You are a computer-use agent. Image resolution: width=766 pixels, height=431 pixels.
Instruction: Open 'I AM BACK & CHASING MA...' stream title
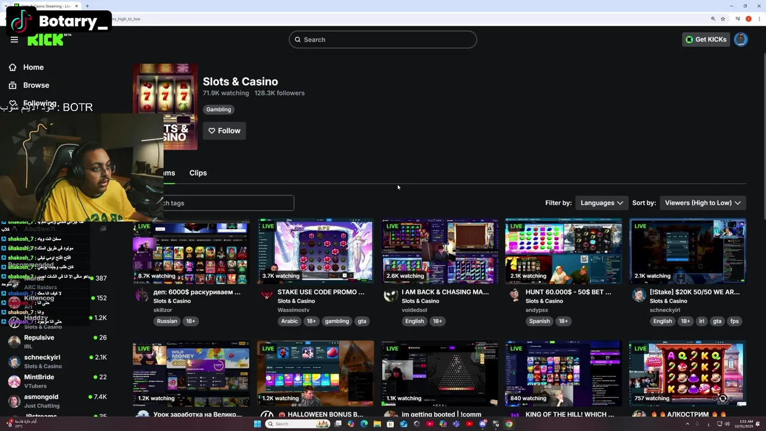click(445, 292)
